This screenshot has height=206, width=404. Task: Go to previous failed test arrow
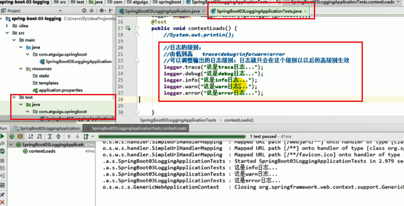click(x=69, y=136)
